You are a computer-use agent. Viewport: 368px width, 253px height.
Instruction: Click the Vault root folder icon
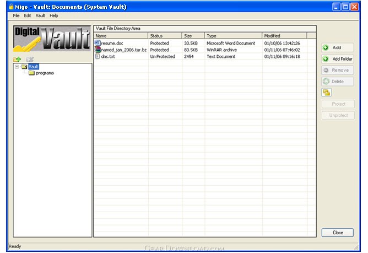pyautogui.click(x=24, y=67)
